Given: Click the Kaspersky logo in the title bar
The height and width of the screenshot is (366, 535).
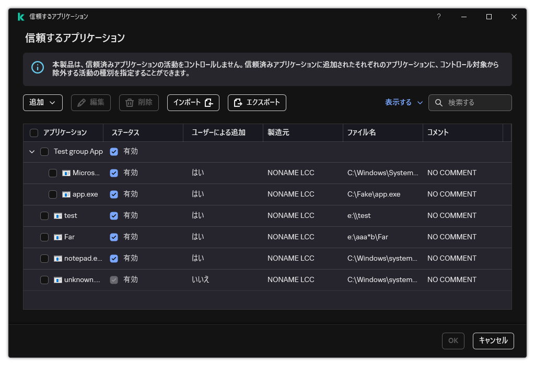Looking at the screenshot, I should [x=20, y=17].
